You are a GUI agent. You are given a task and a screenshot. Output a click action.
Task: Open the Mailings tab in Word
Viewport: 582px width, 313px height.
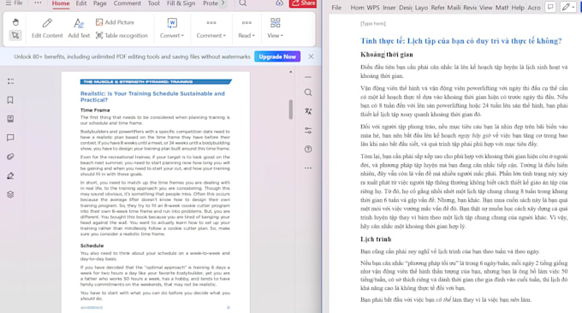pos(454,8)
